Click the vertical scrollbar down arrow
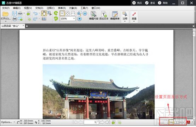 point(194,118)
